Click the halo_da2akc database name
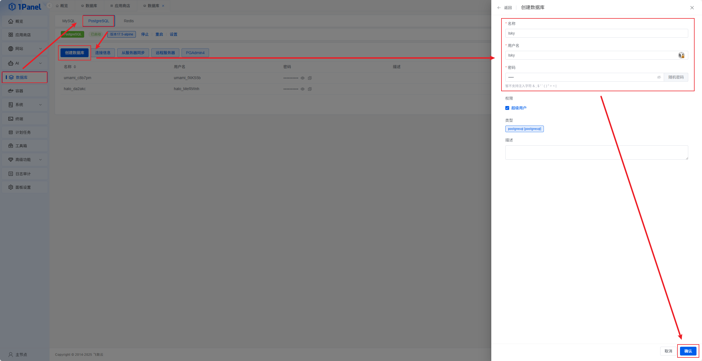This screenshot has width=702, height=361. pyautogui.click(x=75, y=89)
